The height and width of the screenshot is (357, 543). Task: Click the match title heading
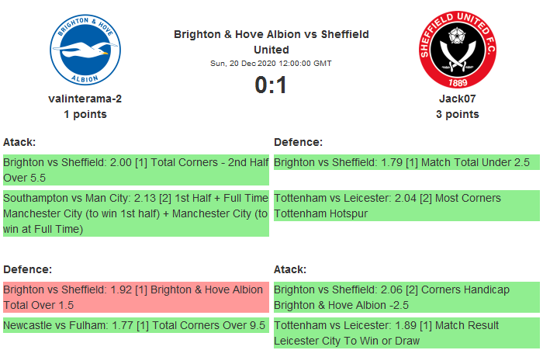[271, 42]
